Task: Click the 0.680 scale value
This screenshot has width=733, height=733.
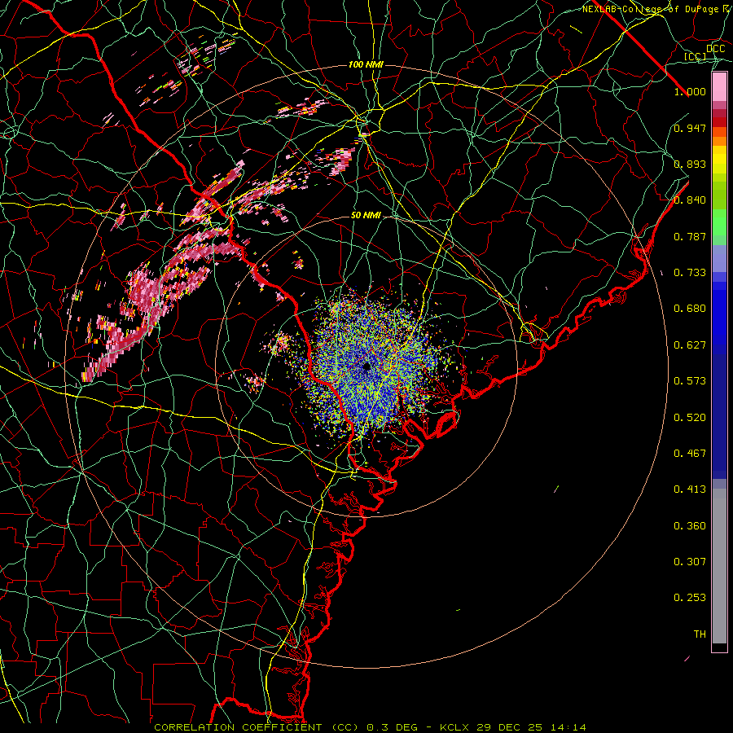Action: 690,309
